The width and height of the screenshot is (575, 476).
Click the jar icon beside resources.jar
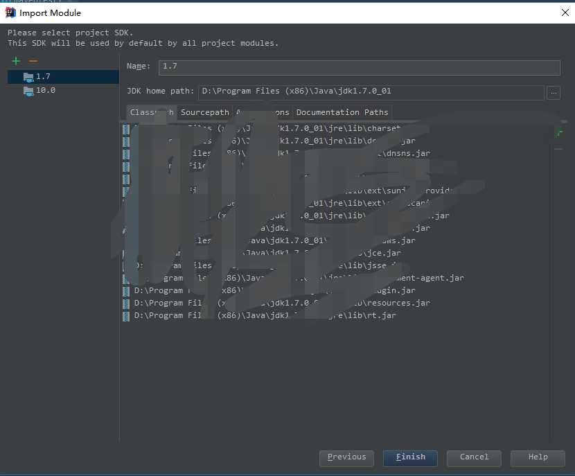coord(126,303)
